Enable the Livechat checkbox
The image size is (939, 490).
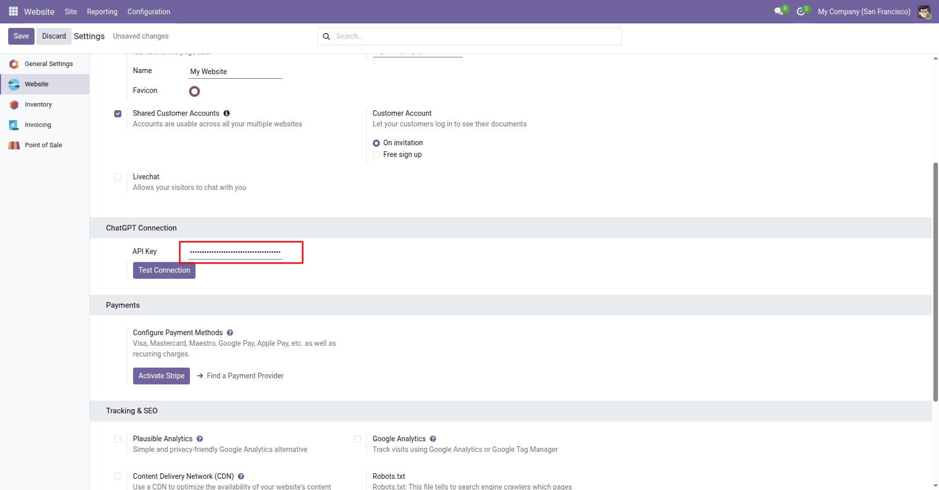(118, 177)
